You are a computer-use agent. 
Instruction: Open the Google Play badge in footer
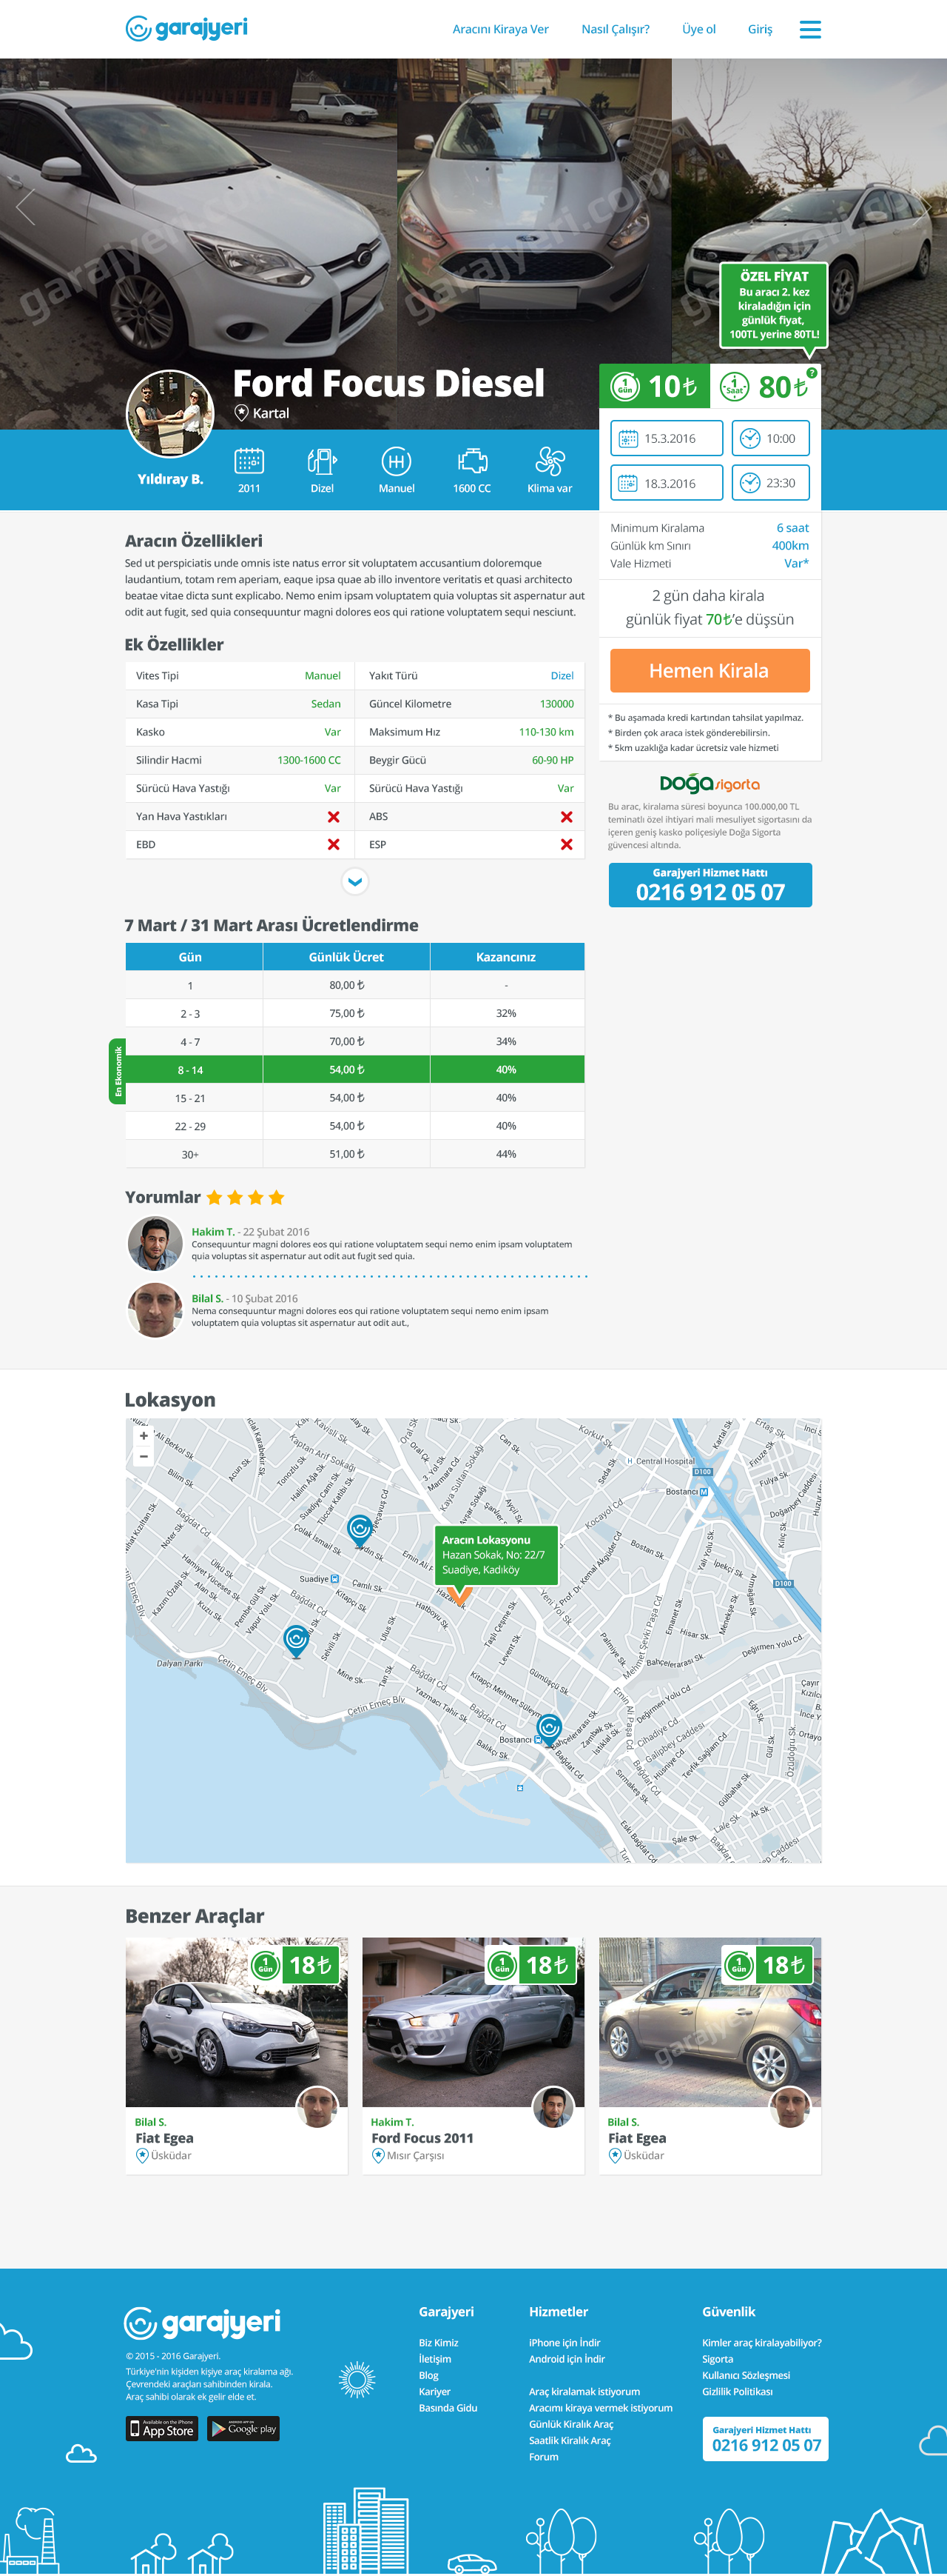(243, 2428)
